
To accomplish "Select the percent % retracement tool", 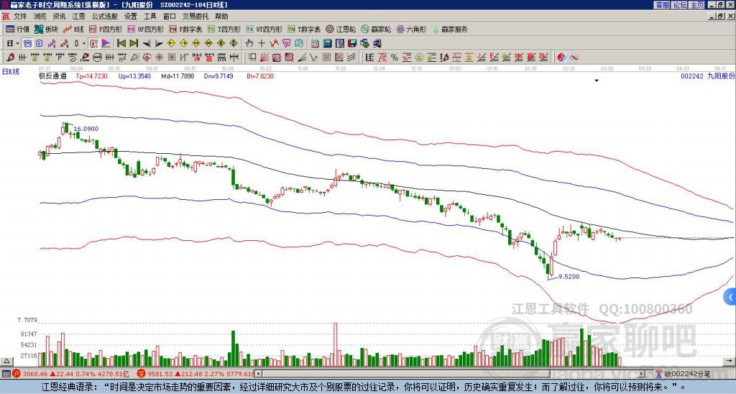I will coord(395,58).
